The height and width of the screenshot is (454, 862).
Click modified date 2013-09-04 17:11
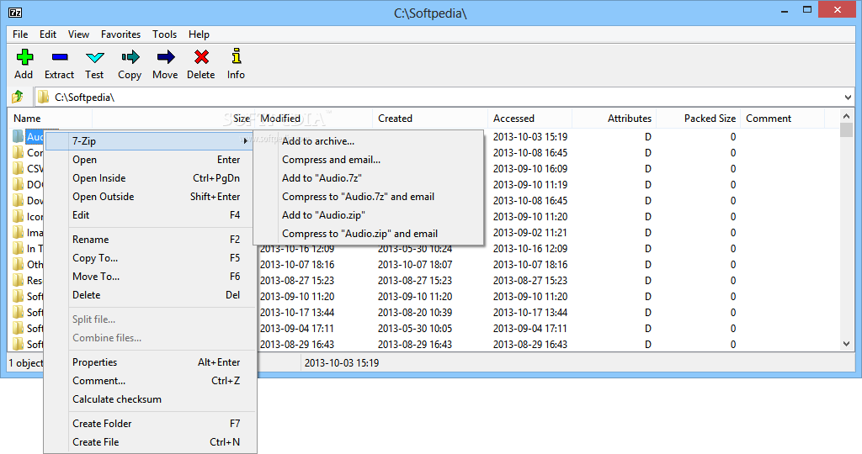pos(297,328)
